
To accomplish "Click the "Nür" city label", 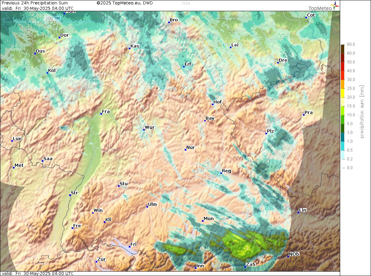I will [x=190, y=147].
